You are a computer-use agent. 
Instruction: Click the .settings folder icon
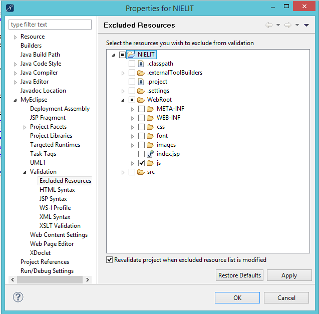tap(141, 91)
